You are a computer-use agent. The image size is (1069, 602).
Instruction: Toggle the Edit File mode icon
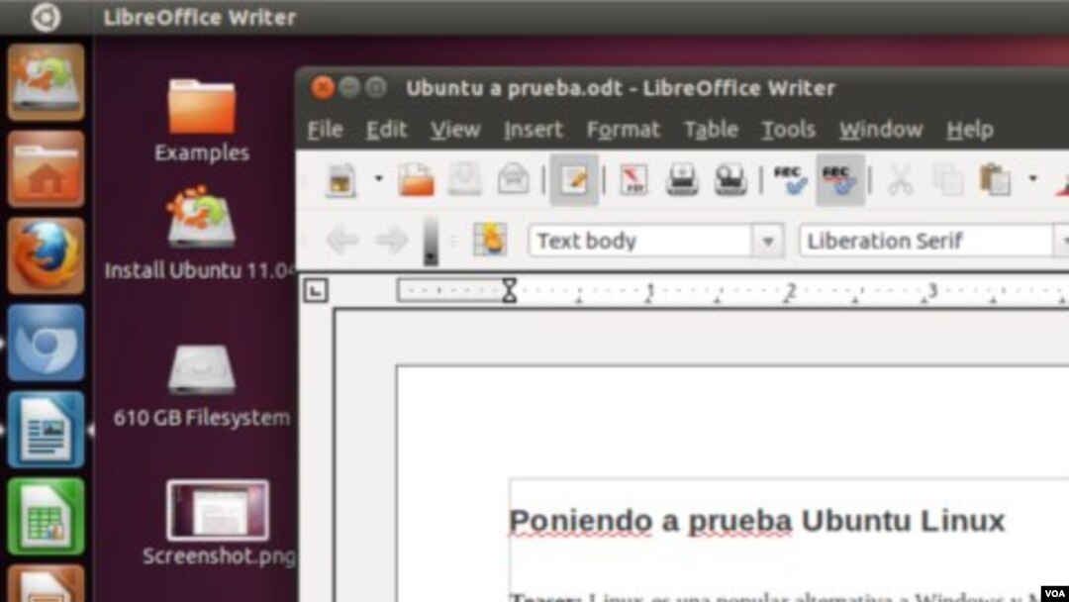(x=574, y=180)
